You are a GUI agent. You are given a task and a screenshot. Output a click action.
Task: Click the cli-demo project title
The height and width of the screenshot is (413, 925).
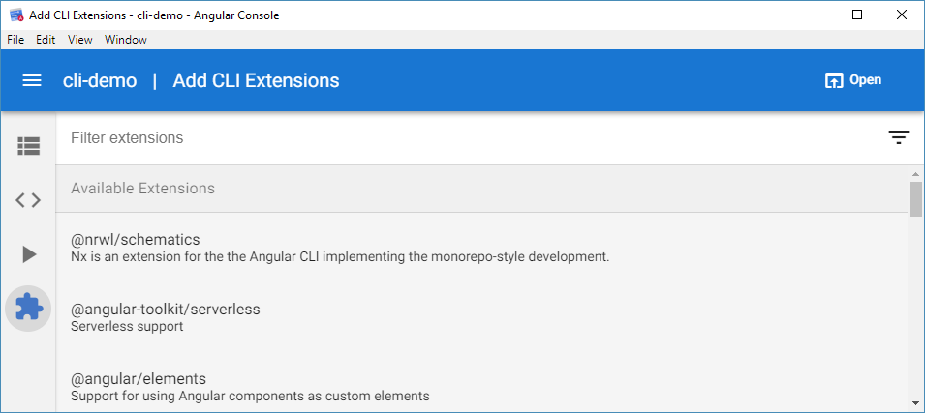(x=100, y=80)
